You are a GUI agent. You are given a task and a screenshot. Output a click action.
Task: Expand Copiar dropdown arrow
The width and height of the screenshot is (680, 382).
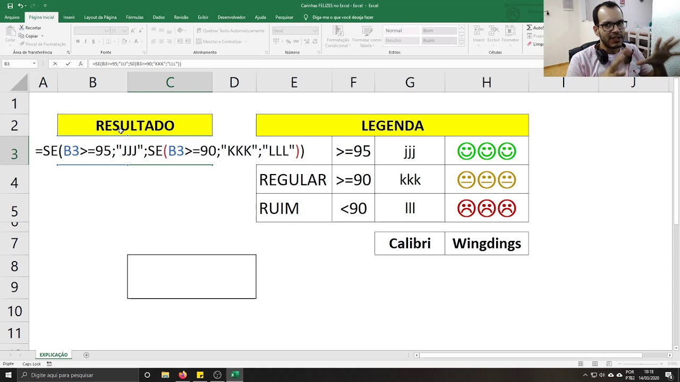(42, 36)
